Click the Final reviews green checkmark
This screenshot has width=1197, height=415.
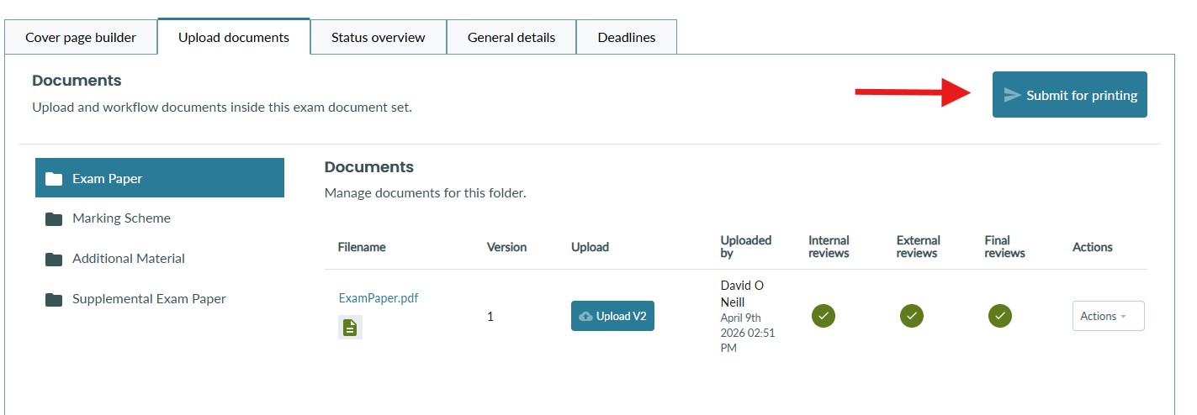point(1000,316)
